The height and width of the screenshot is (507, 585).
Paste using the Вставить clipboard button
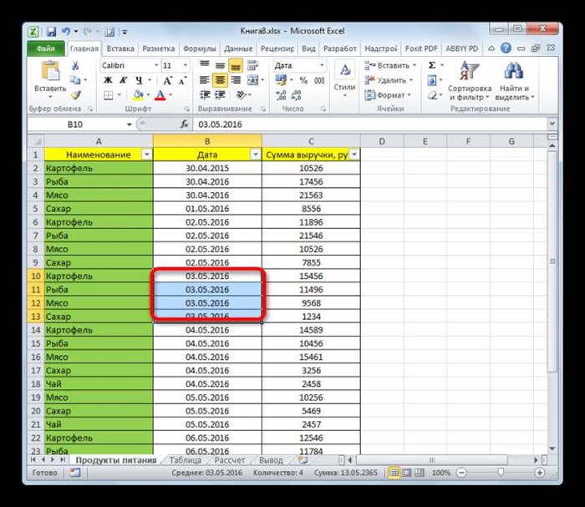click(50, 79)
